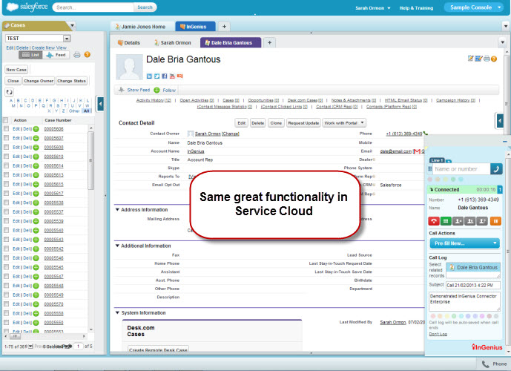Screen dimensions: 511x371
Task: Click pink dot below Name or number field
Action: 430,179
